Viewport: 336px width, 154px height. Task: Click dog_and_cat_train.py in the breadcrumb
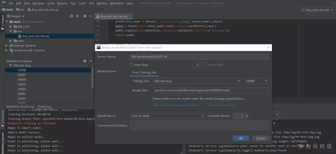coord(43,10)
